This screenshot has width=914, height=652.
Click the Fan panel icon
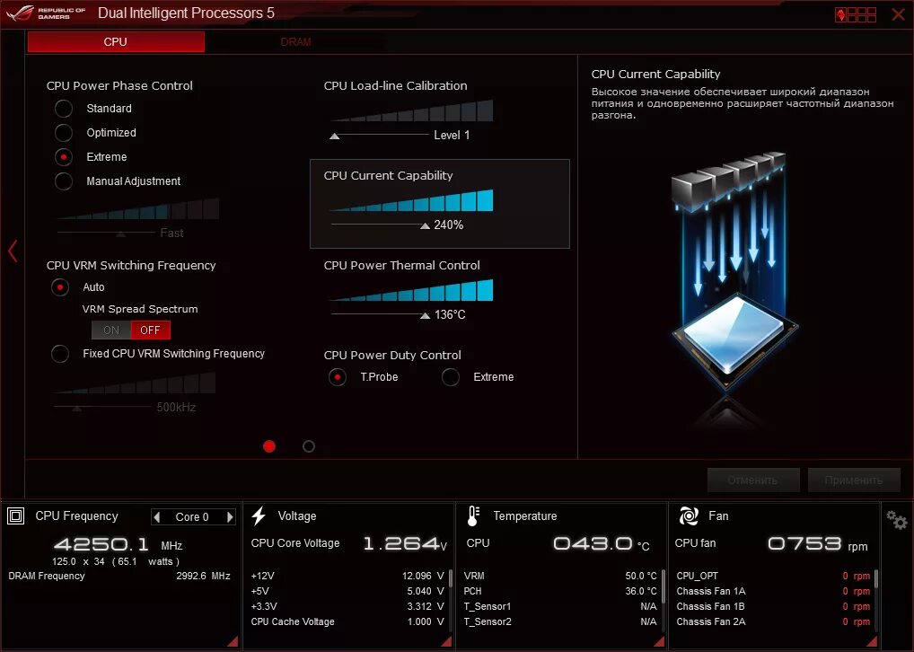pos(689,516)
